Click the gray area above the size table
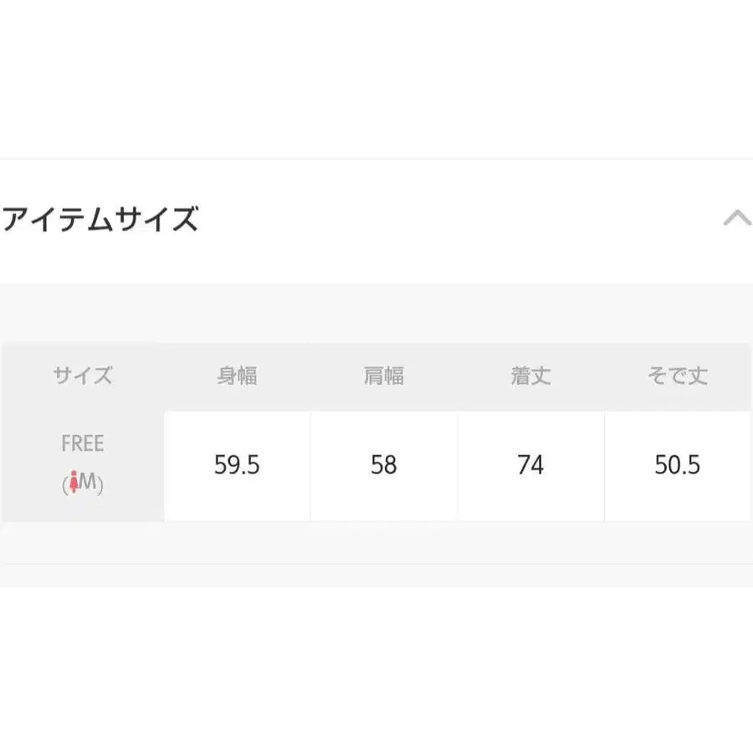753x753 pixels. coord(376,313)
